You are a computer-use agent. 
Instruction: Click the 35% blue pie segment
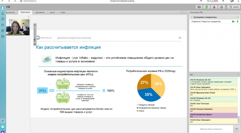(148, 95)
